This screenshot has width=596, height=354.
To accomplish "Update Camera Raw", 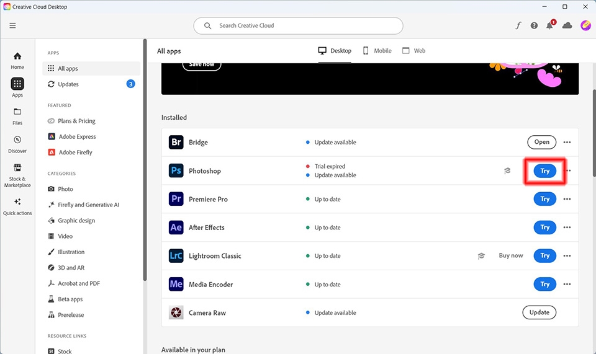I will click(540, 312).
